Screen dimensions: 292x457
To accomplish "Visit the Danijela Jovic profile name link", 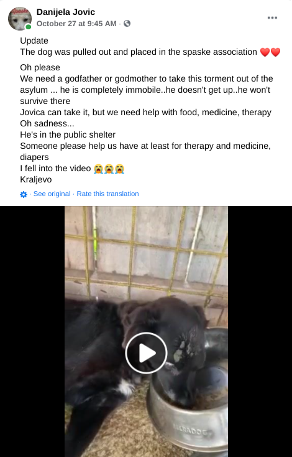I will click(66, 12).
